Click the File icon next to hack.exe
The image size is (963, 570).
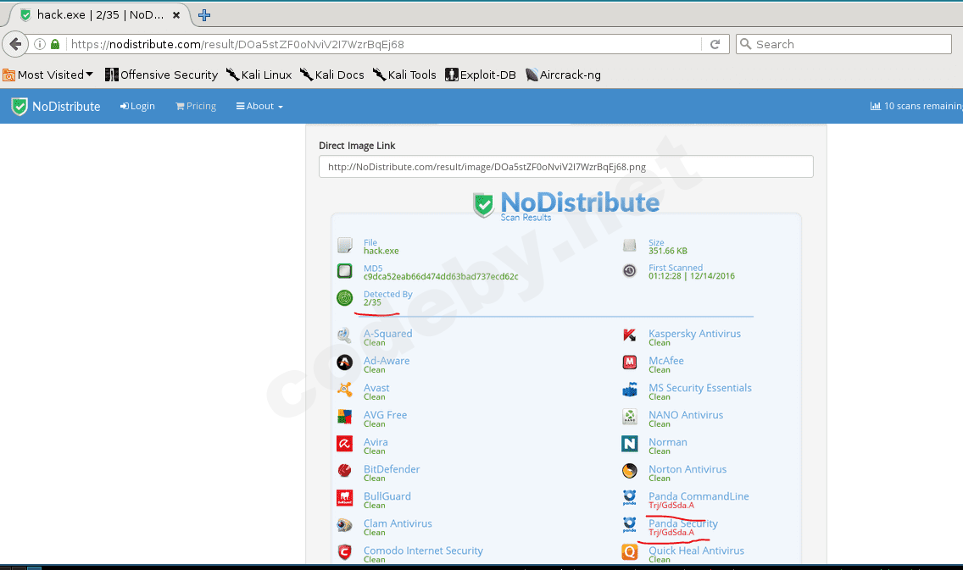tap(344, 246)
